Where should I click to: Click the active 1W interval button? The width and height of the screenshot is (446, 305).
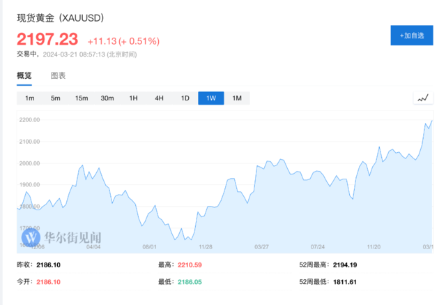pyautogui.click(x=211, y=98)
